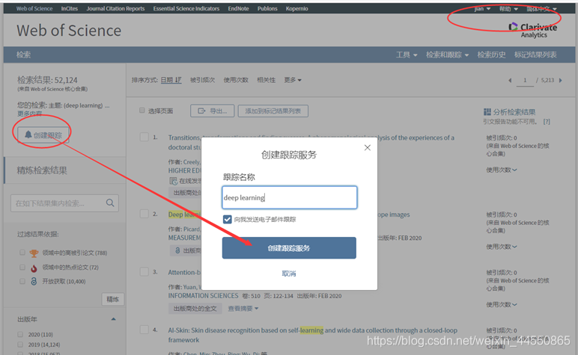The image size is (578, 355).
Task: Click the blue 创建跟踪服务 button
Action: coord(289,248)
